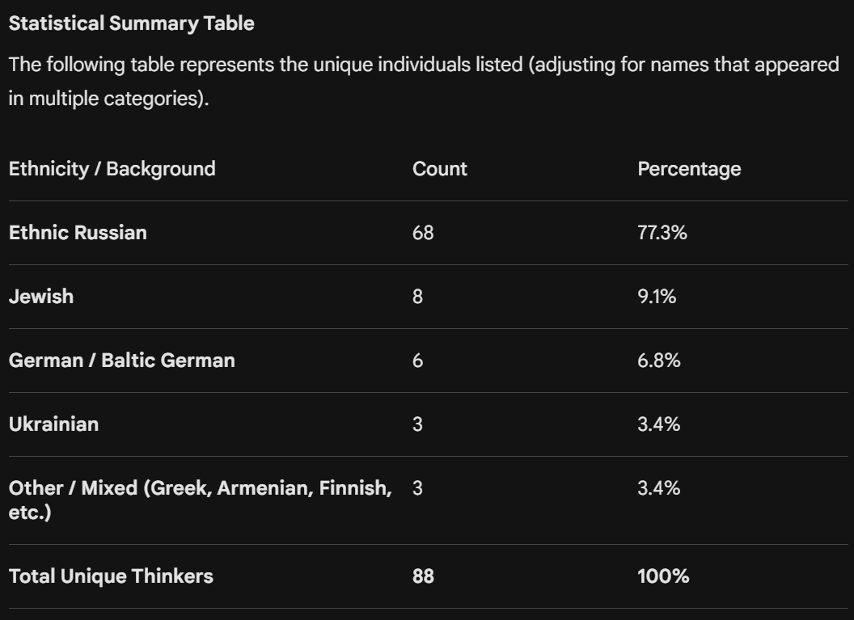This screenshot has height=620, width=854.
Task: Select the "Ukrainian" row label
Action: [53, 424]
